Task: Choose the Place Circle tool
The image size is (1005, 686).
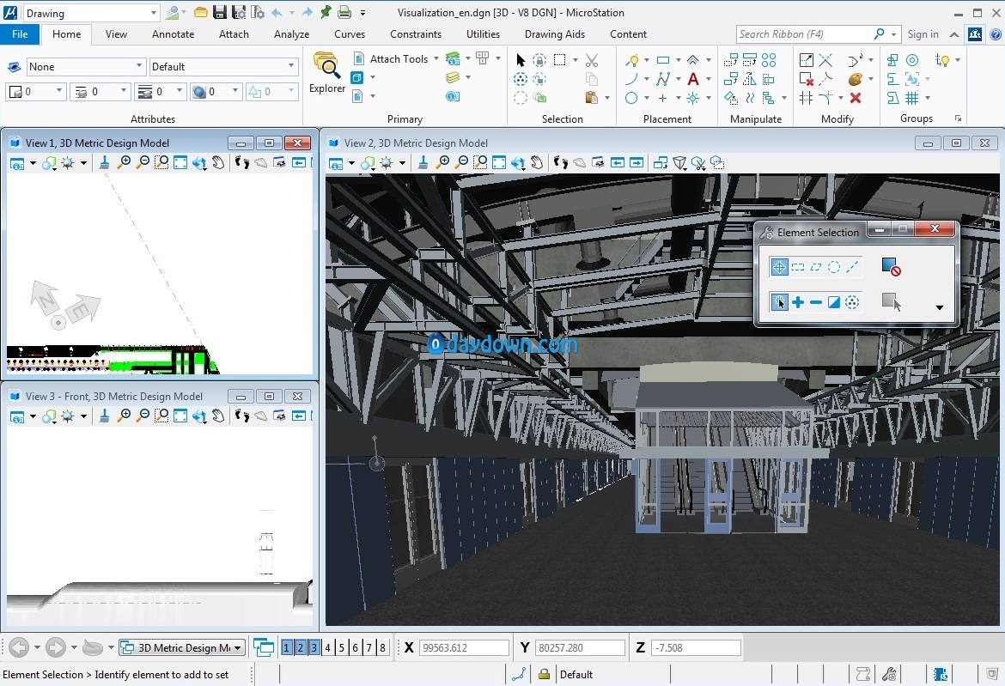Action: 632,98
